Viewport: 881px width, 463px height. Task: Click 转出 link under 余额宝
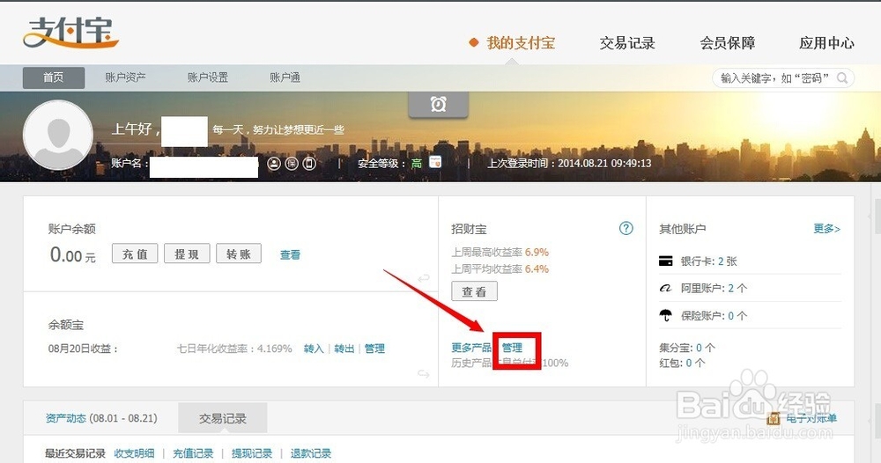pos(344,349)
